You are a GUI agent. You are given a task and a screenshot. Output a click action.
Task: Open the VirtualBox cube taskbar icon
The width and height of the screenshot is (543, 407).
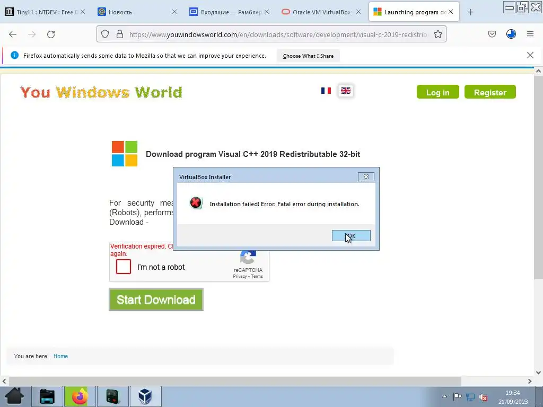pyautogui.click(x=145, y=396)
